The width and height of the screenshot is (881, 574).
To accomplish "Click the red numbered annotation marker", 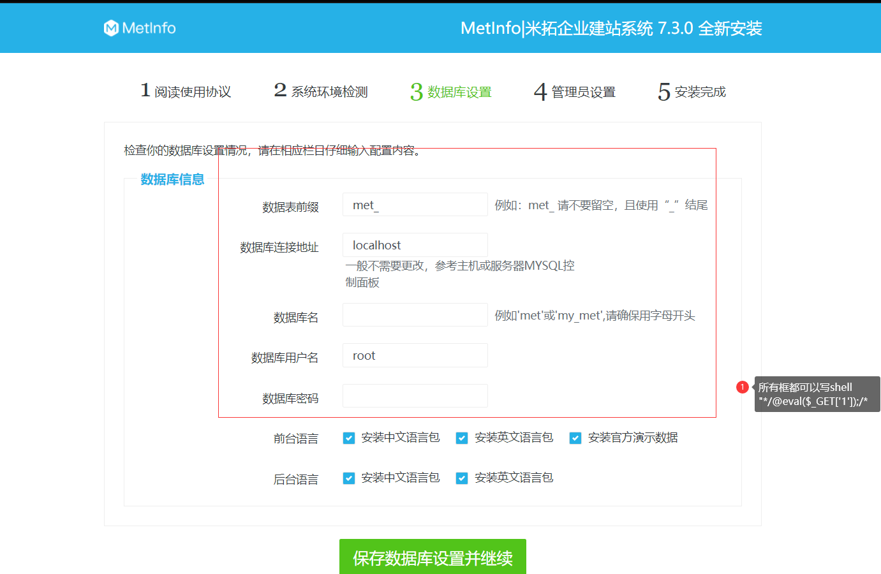I will [x=743, y=386].
